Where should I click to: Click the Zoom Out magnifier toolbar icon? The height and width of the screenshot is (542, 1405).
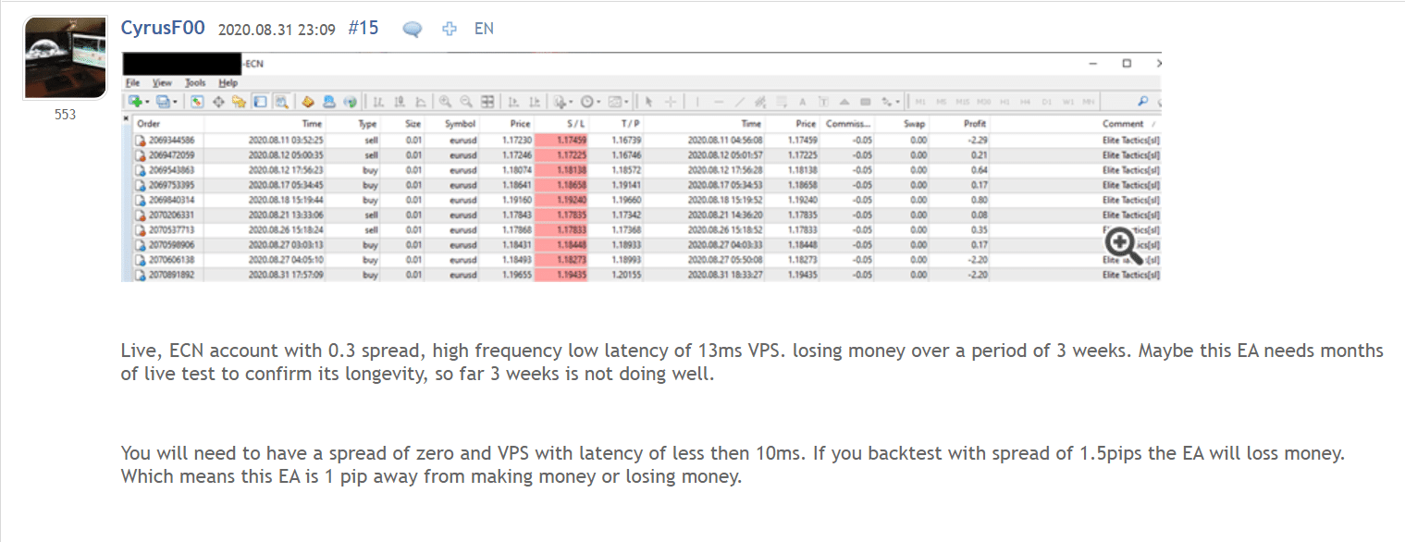(465, 102)
